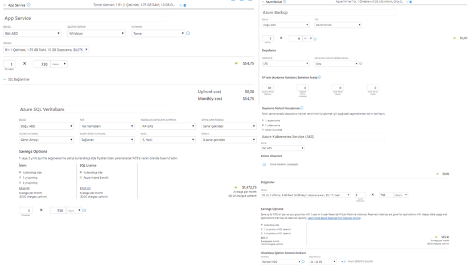Click the SQL İşlem $888,95 price
The width and height of the screenshot is (469, 265).
24,189
